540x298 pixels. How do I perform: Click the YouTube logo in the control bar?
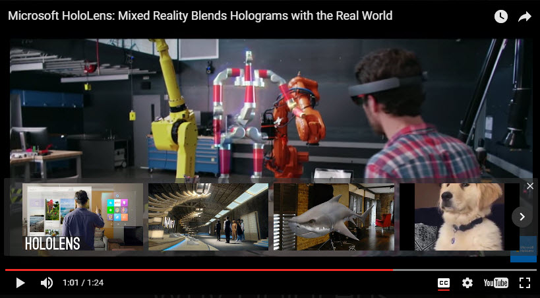pos(496,283)
